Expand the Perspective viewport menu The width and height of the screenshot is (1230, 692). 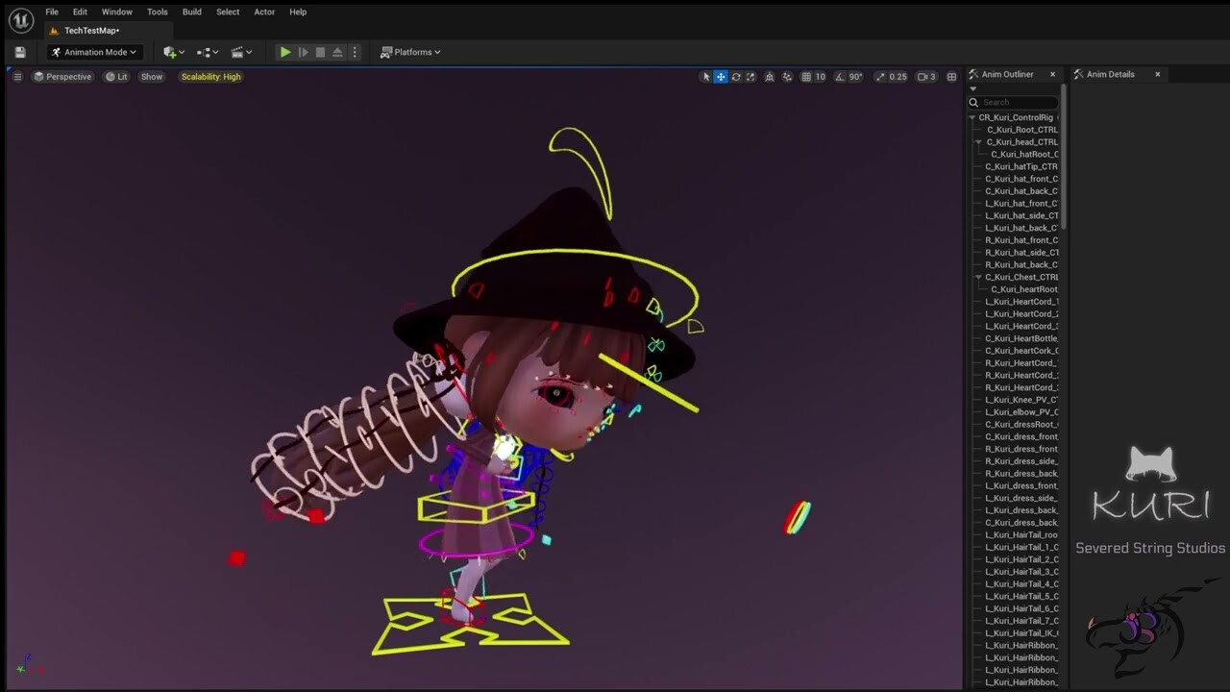click(63, 76)
